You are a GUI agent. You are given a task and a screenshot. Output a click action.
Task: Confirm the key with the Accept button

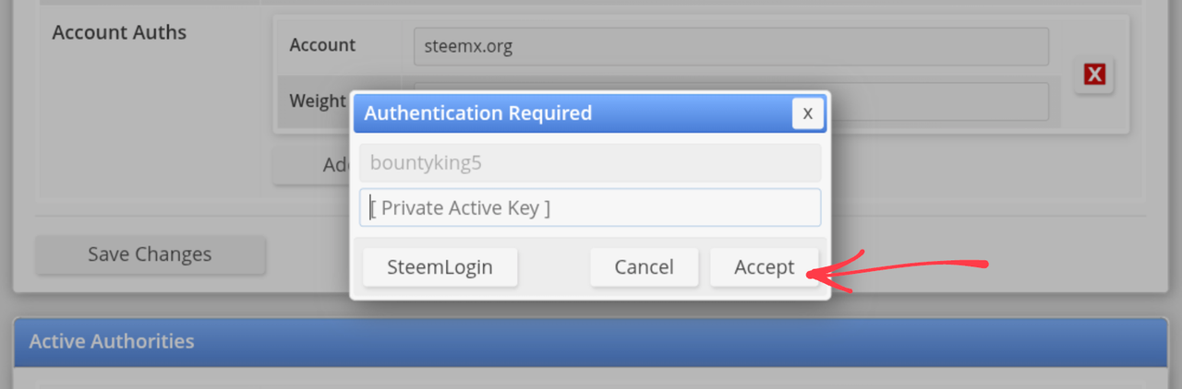[764, 267]
